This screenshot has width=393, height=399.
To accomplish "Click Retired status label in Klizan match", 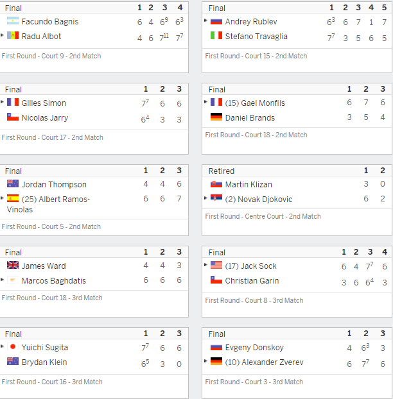I will (x=222, y=171).
